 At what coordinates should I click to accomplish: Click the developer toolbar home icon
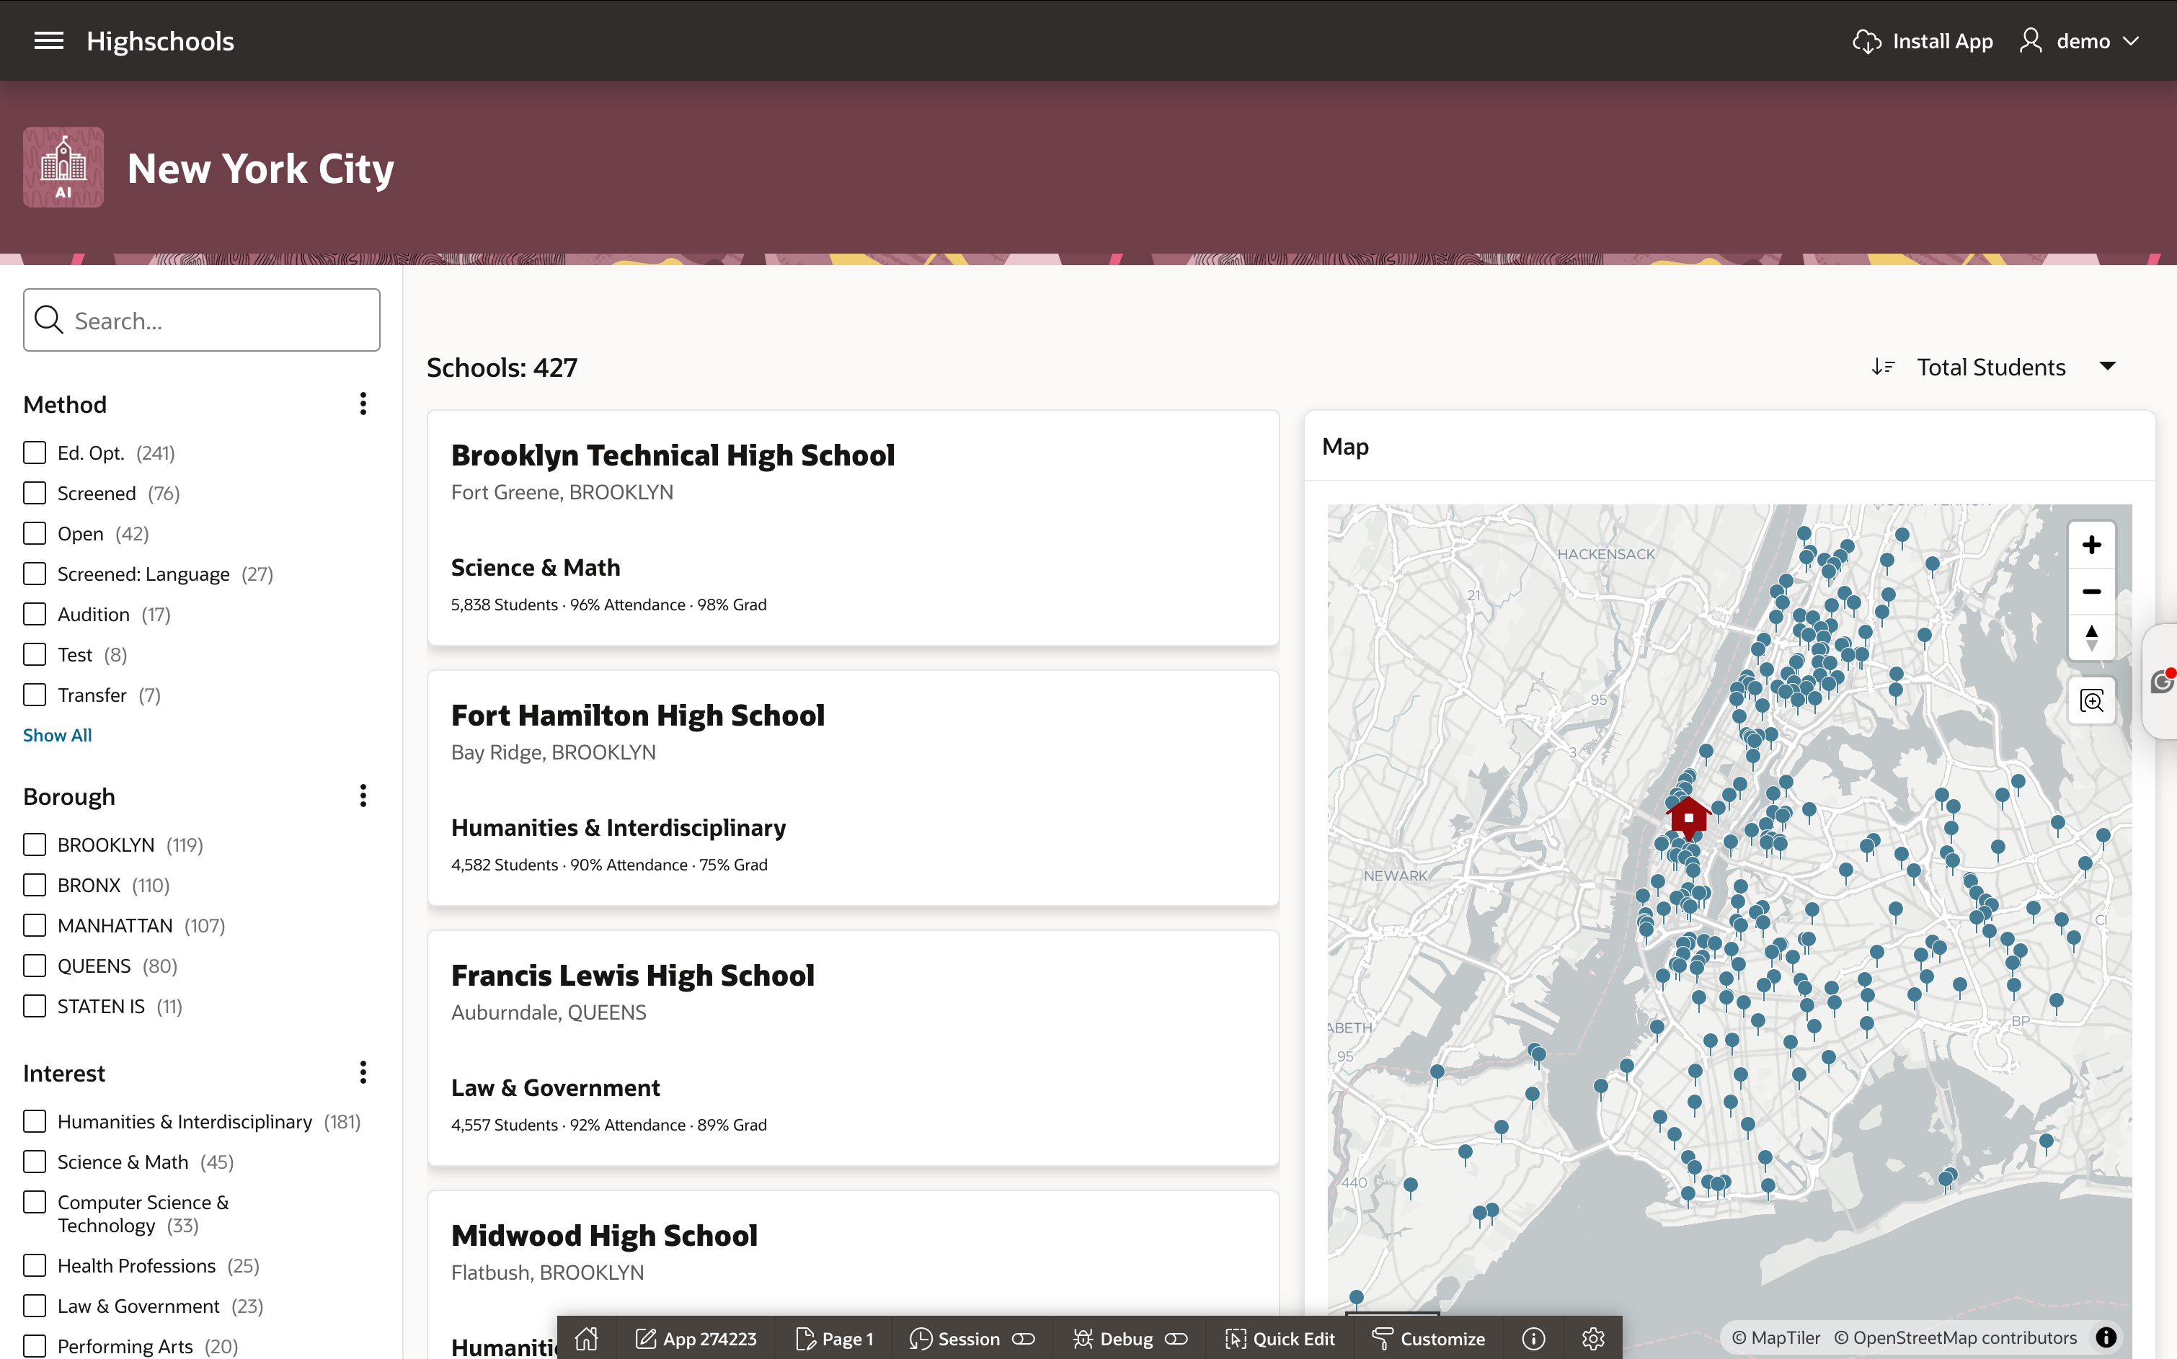pos(586,1338)
